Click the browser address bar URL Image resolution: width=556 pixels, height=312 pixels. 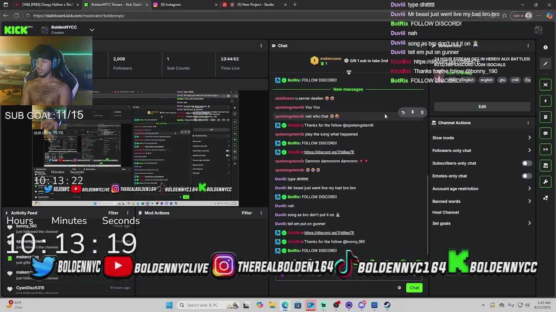pyautogui.click(x=79, y=16)
